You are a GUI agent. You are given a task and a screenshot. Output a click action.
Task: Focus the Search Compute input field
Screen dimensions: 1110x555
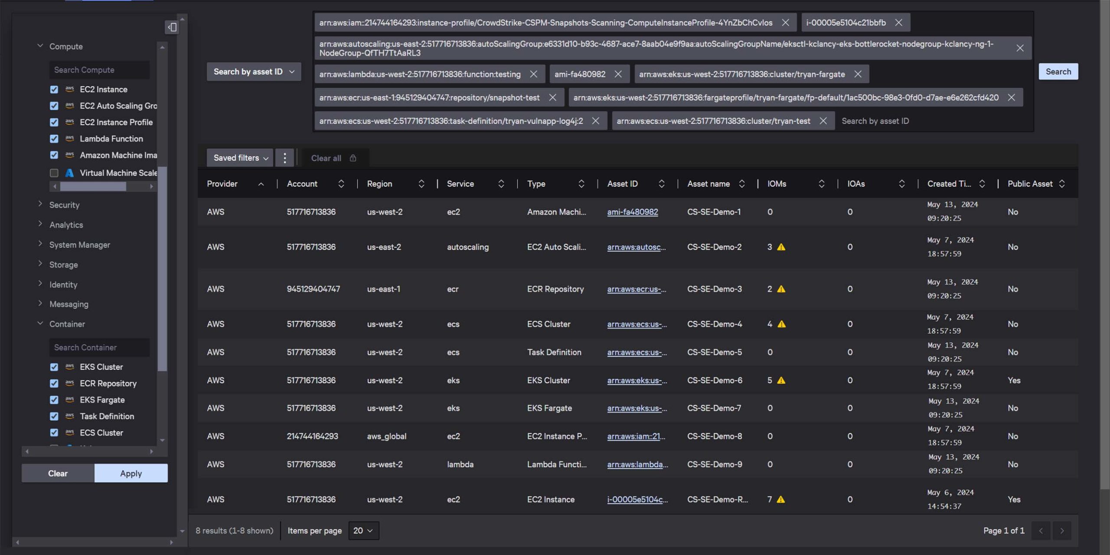(x=100, y=70)
